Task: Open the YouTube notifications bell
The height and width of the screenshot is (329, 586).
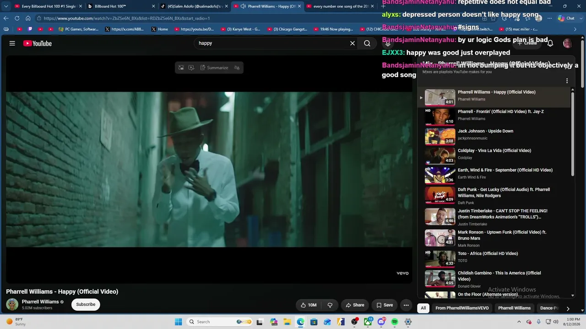Action: [550, 43]
